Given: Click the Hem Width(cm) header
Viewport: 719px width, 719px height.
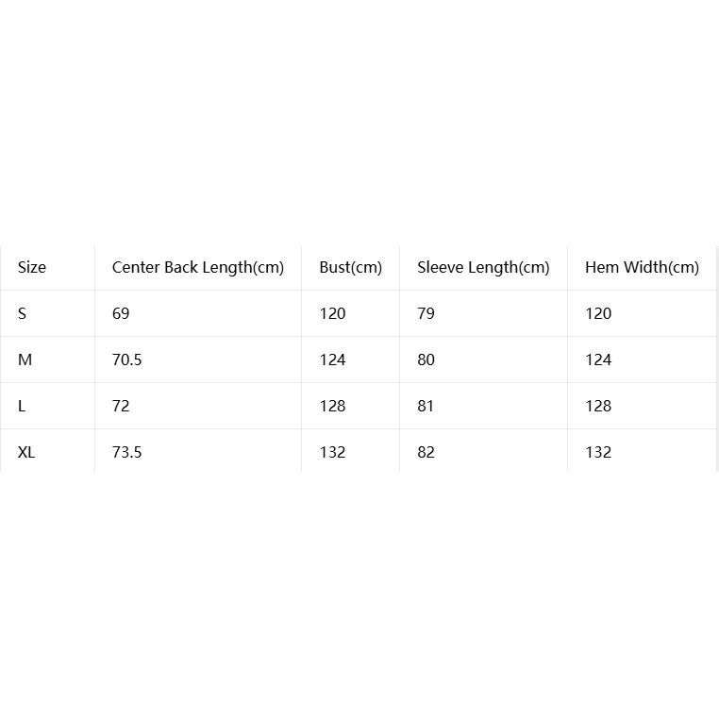Looking at the screenshot, I should (642, 267).
